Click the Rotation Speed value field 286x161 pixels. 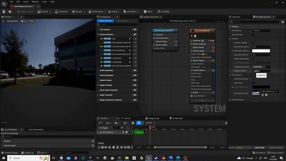pyautogui.click(x=261, y=71)
